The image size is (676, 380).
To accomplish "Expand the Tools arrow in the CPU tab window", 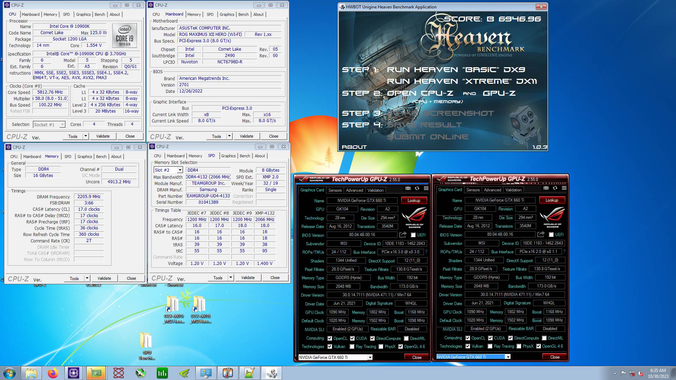I will coord(85,136).
